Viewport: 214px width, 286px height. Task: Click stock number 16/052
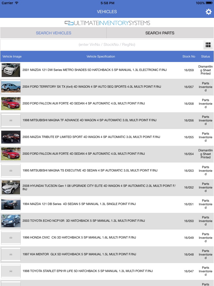pyautogui.click(x=189, y=188)
